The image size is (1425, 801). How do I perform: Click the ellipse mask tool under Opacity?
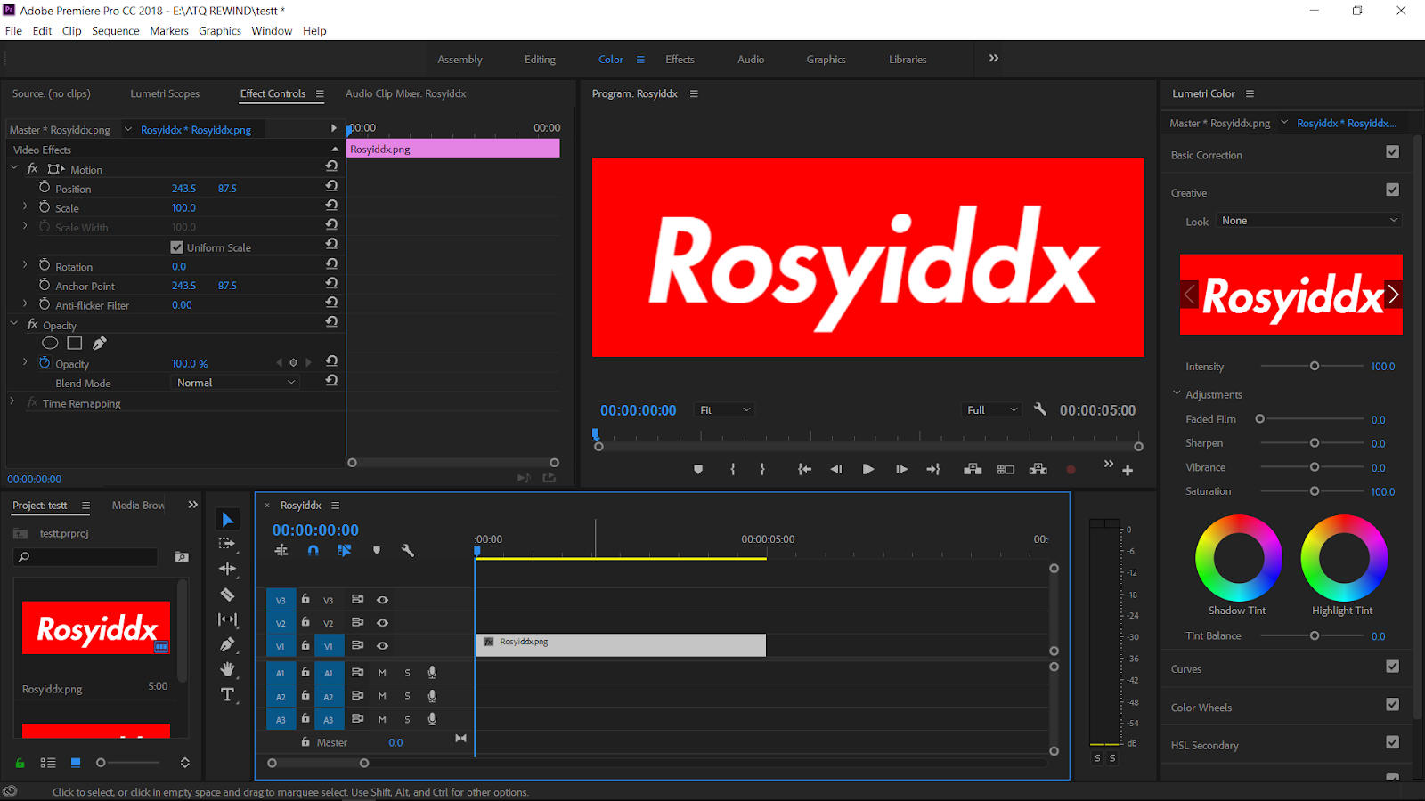click(50, 344)
